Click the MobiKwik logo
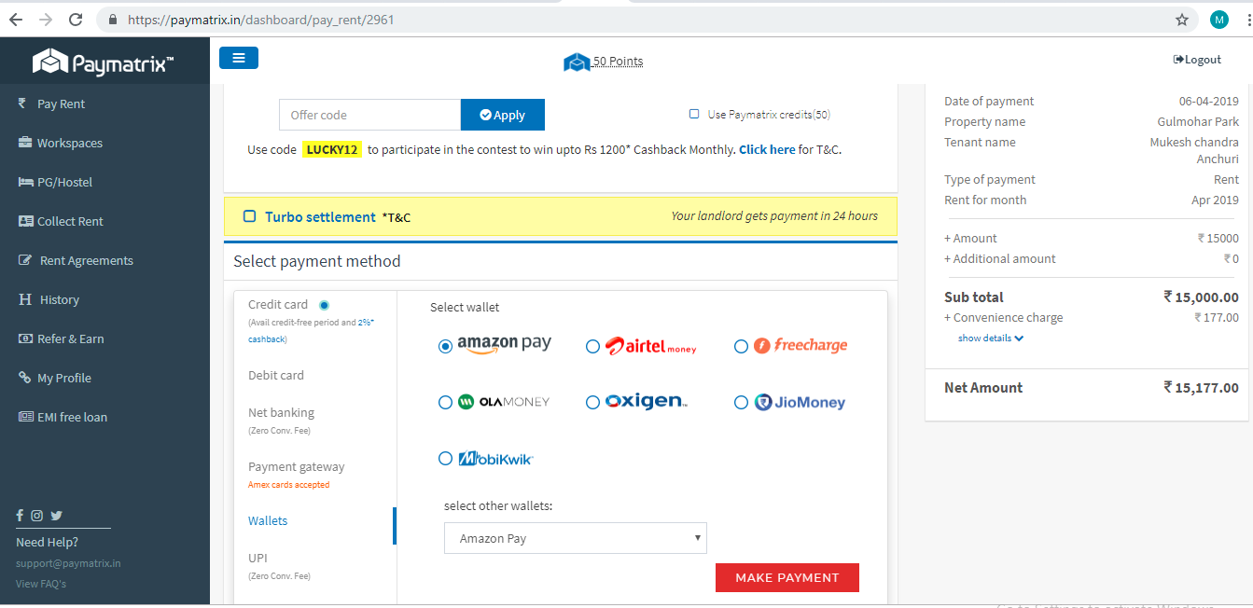The image size is (1253, 608). coord(495,459)
